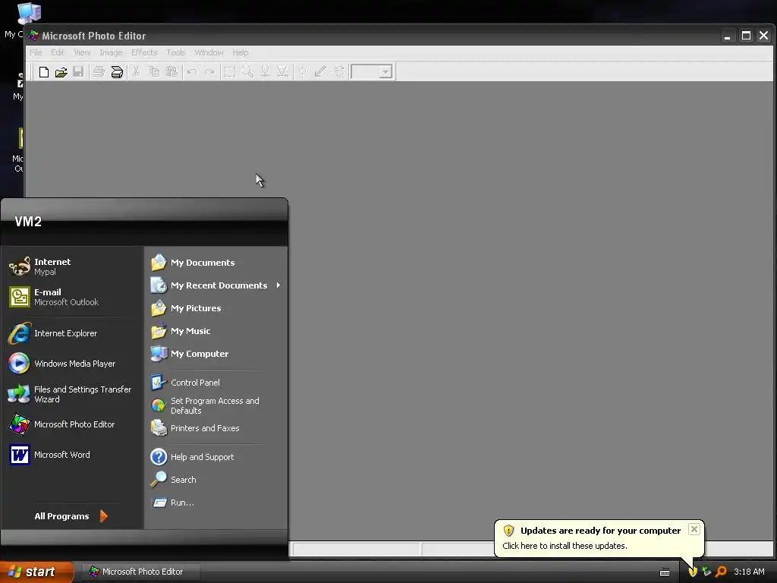777x583 pixels.
Task: Expand My Recent Documents submenu
Action: (x=215, y=285)
